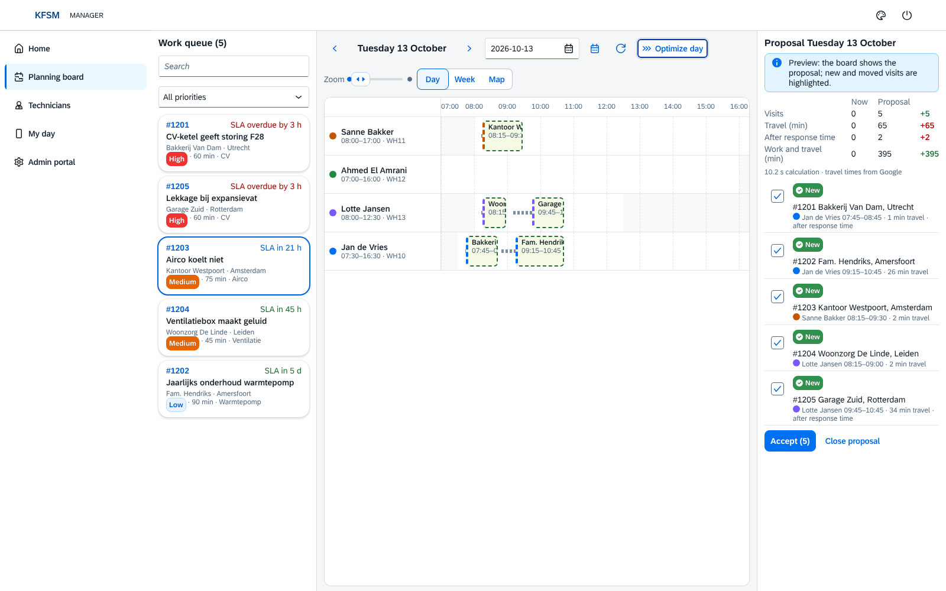Open work queue card #1201

tap(234, 143)
